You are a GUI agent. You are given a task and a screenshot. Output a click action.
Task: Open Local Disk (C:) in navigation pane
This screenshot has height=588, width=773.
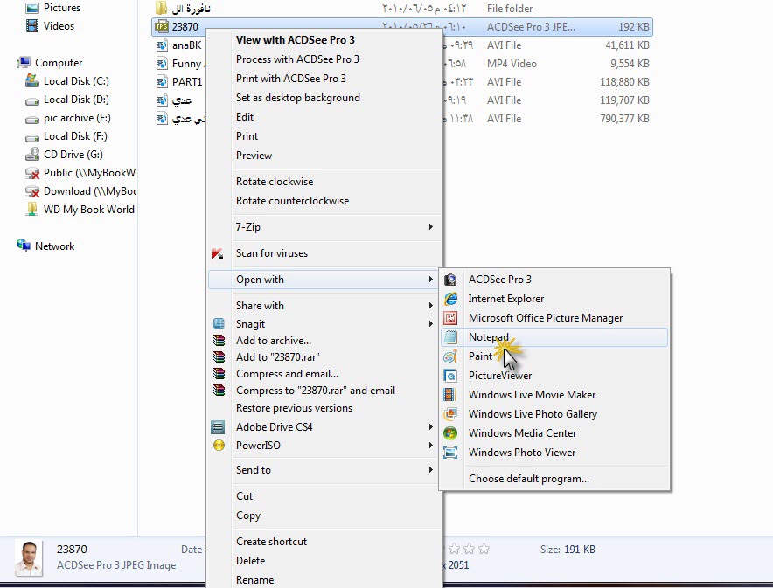(76, 81)
